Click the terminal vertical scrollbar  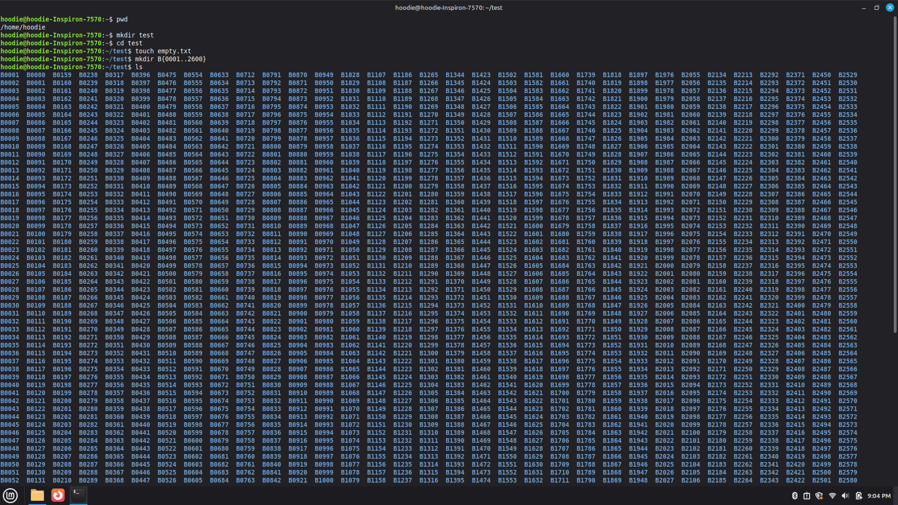tap(895, 173)
